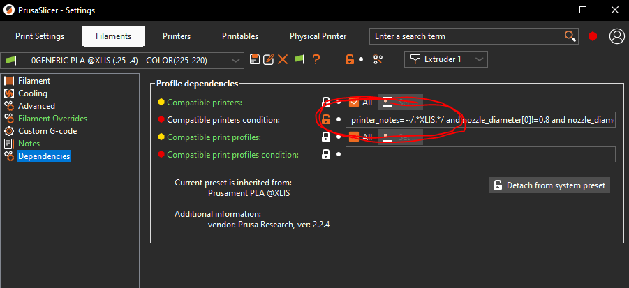Click the Set button for Compatible print profiles
The height and width of the screenshot is (288, 629).
[x=400, y=137]
